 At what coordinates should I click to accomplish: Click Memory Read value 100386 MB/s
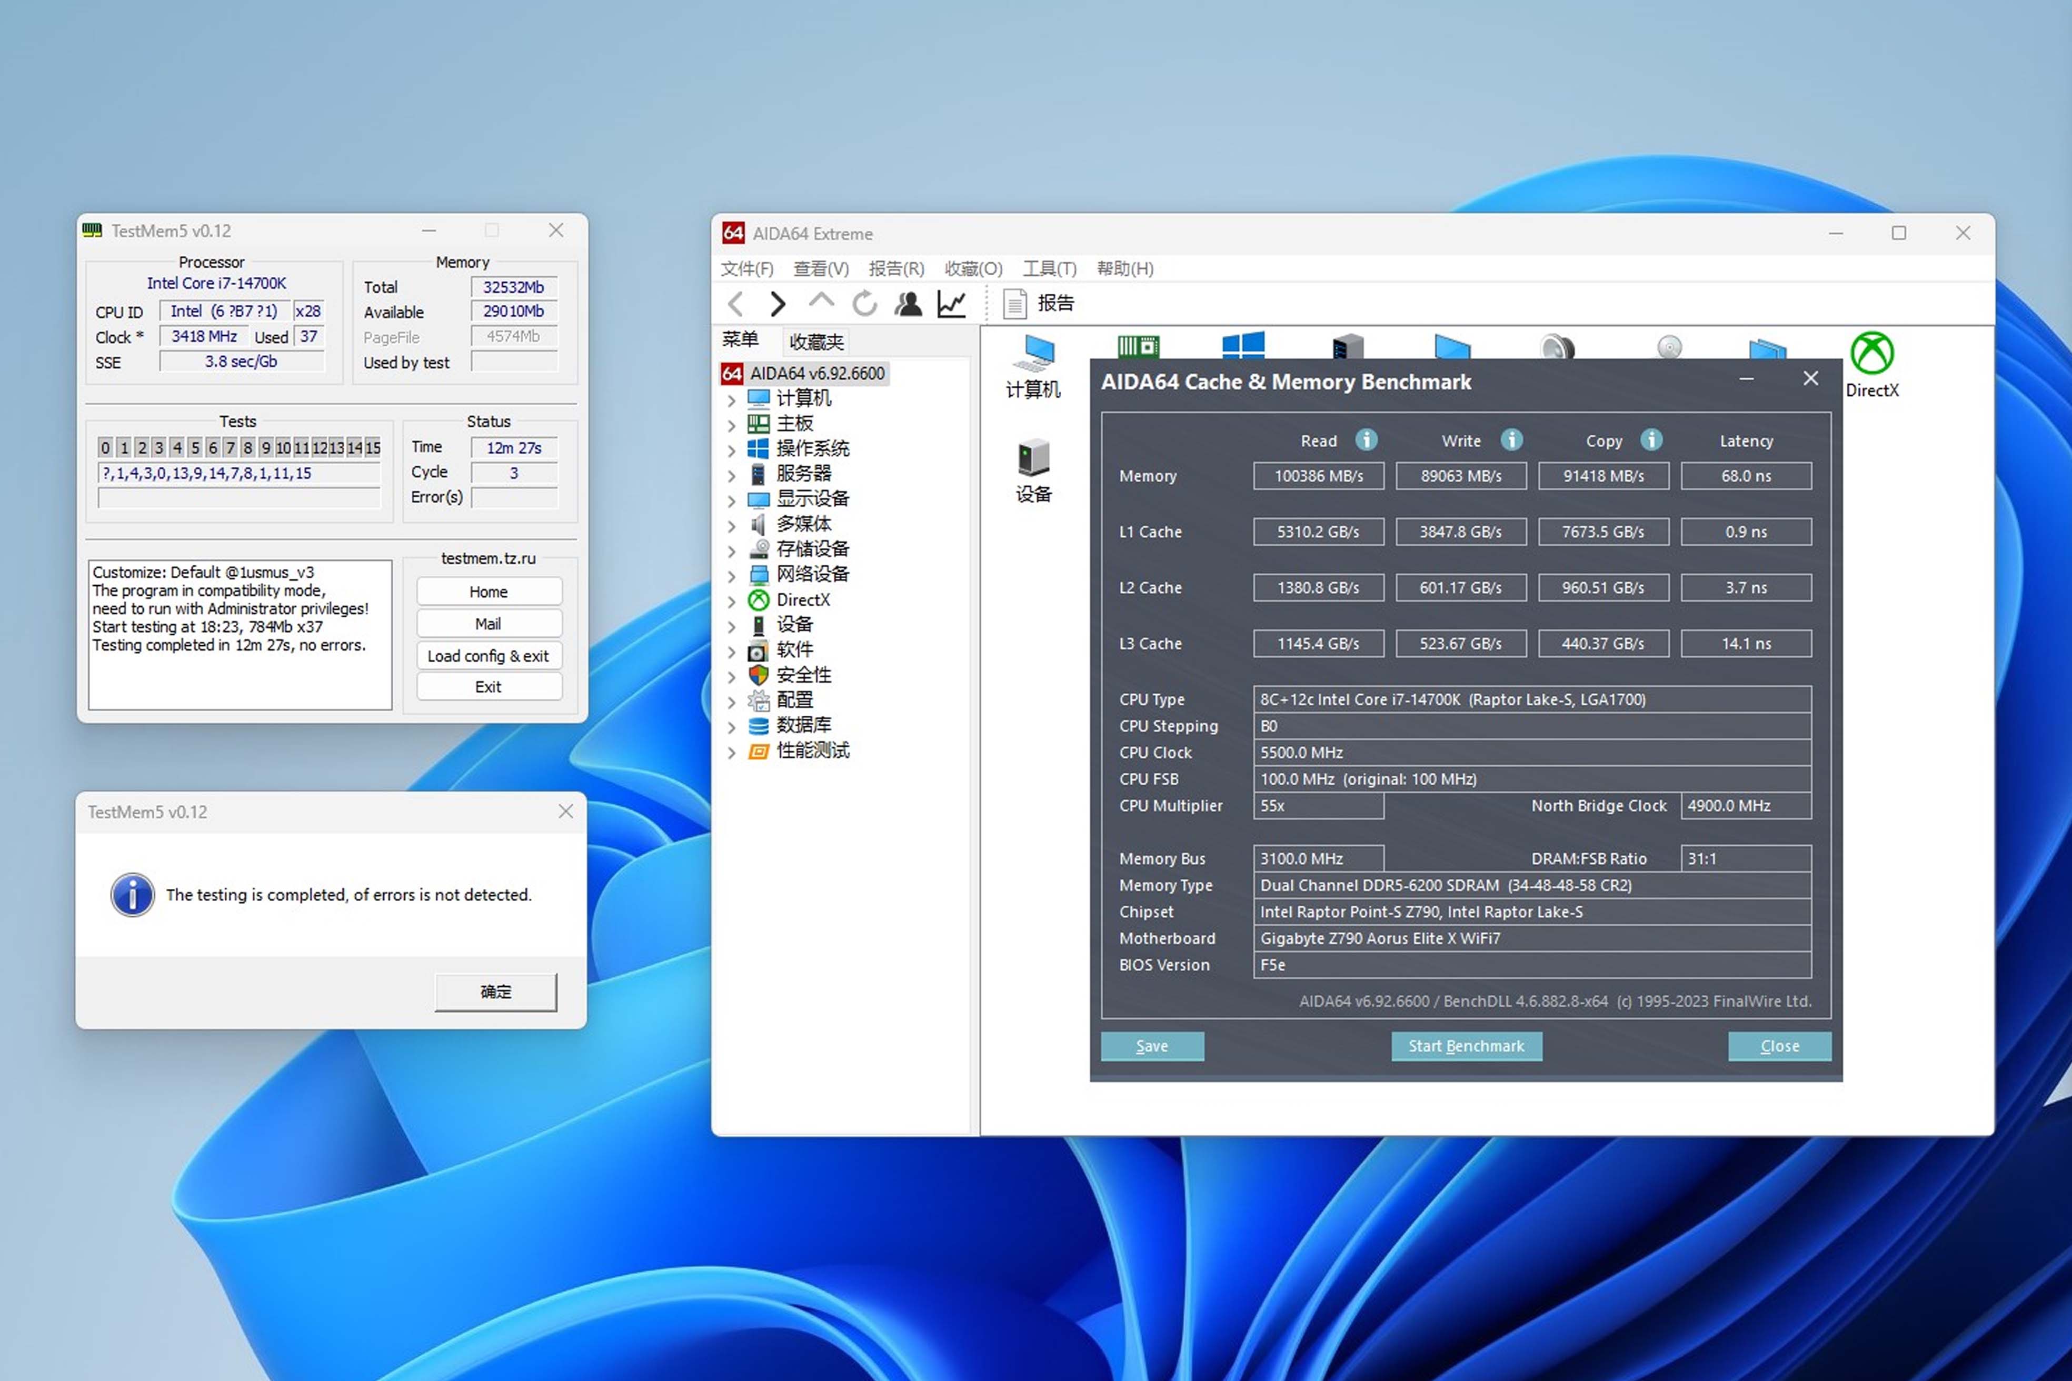click(x=1318, y=476)
